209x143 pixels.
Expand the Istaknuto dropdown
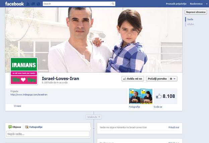point(94,117)
